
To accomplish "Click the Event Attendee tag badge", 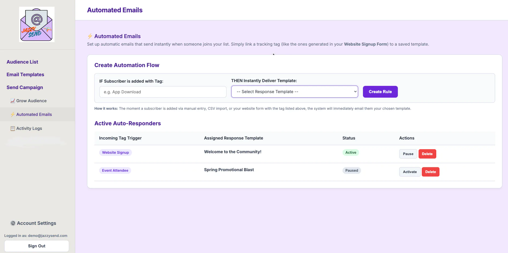I will tap(115, 171).
